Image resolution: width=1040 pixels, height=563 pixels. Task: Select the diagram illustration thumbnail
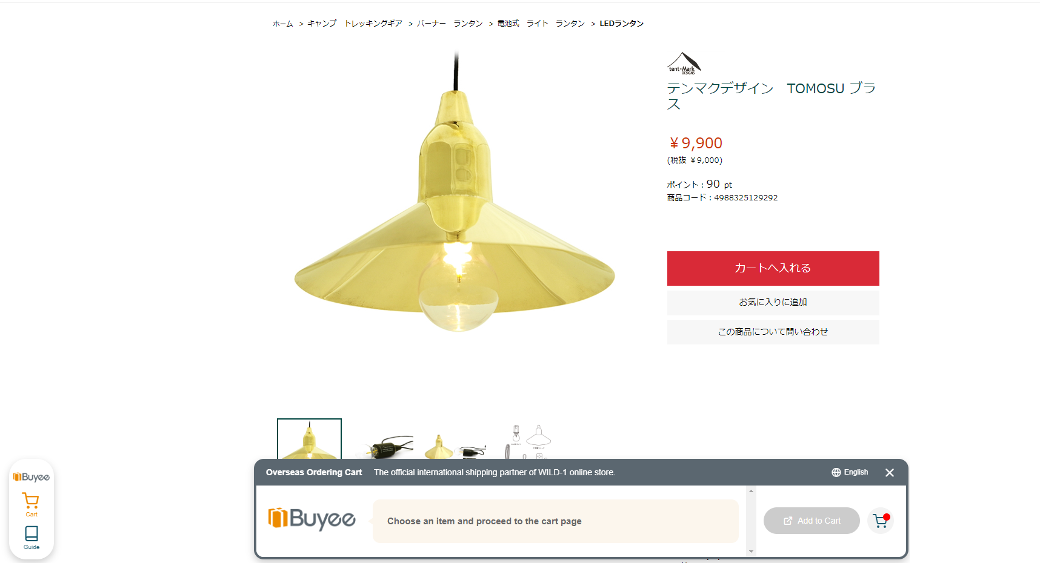(x=527, y=440)
